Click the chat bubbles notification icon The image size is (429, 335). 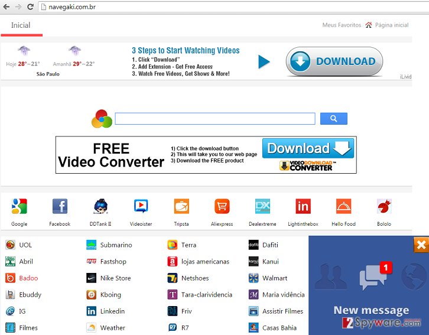374,276
